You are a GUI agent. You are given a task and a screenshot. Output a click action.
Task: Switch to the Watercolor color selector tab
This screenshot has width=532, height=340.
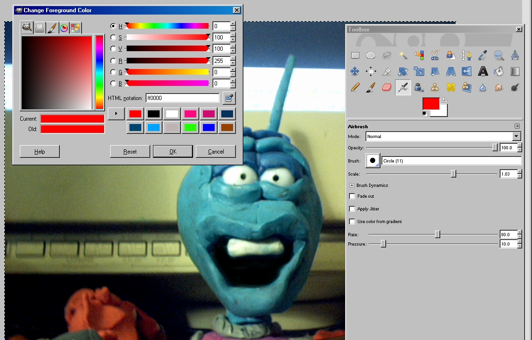pos(52,28)
